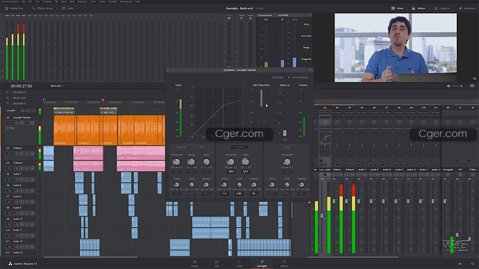
Task: Click the meters options dots above Loudness
Action: (x=310, y=15)
